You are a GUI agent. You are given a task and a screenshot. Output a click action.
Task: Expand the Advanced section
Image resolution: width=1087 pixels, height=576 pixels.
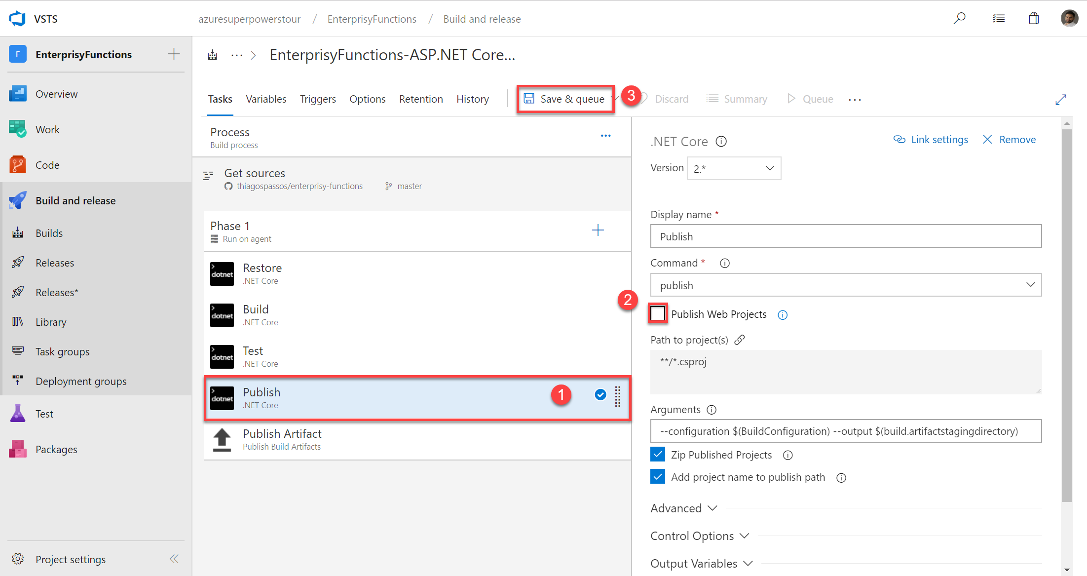[684, 508]
